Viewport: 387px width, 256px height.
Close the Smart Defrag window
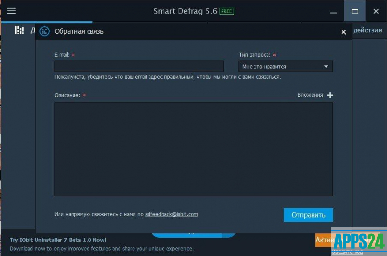376,11
